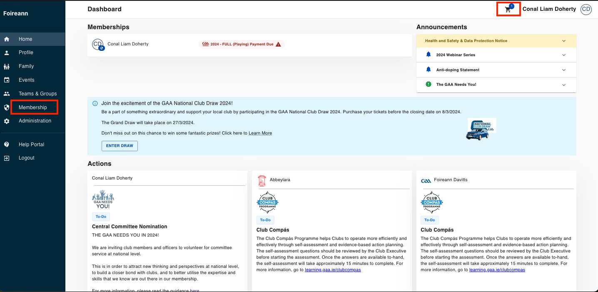Viewport: 598px width, 292px height.
Task: Click the GAA logo beside Foireann Davitts
Action: tap(426, 180)
